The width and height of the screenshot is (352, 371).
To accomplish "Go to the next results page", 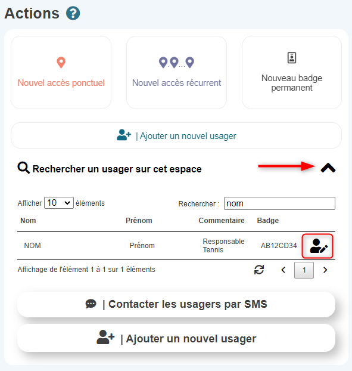I will (325, 270).
